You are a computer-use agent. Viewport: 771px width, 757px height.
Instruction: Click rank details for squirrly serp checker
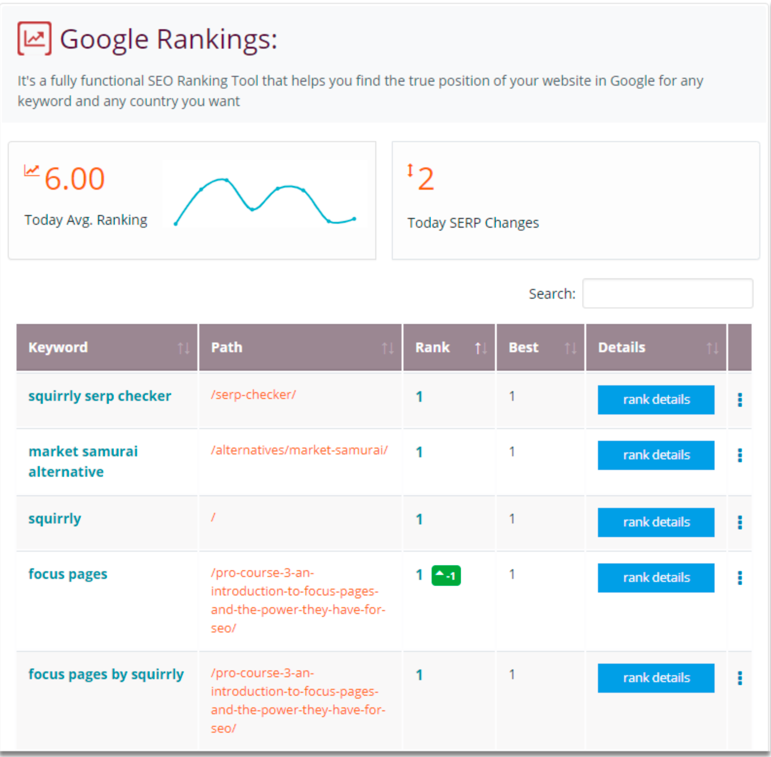[x=656, y=399]
